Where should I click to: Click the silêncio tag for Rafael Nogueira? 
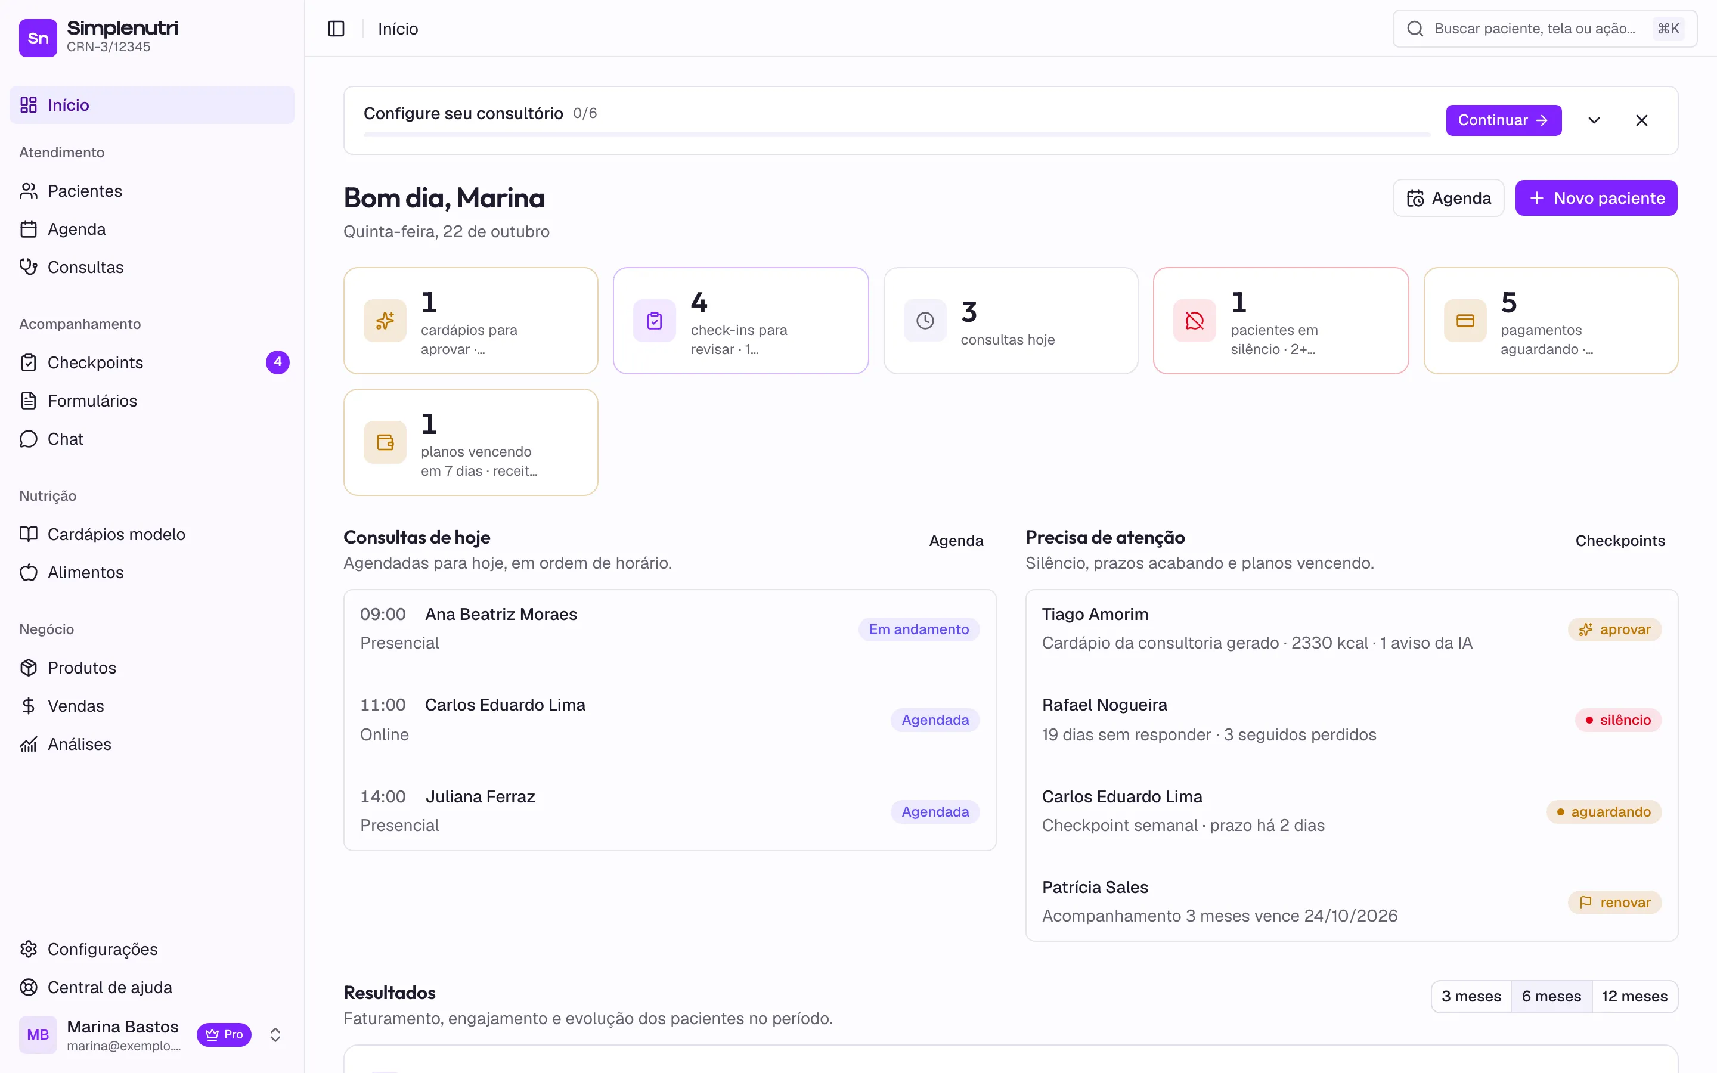pos(1617,720)
